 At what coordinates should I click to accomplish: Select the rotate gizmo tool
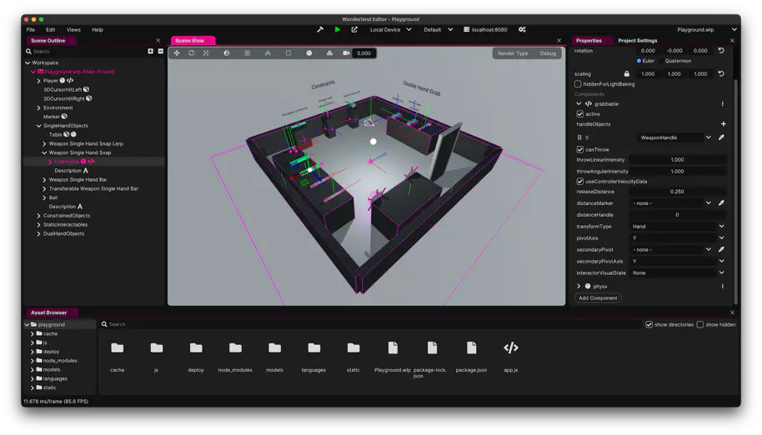pos(191,53)
